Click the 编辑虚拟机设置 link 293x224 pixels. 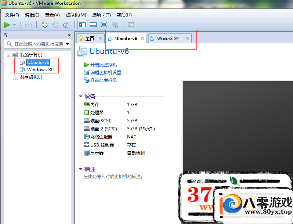106,72
